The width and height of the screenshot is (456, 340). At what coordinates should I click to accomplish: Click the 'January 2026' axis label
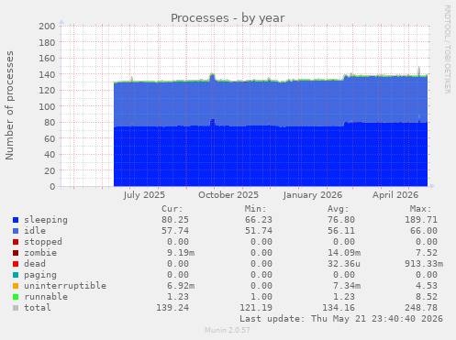tap(312, 195)
